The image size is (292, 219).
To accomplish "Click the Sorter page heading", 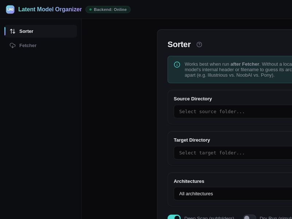I will coord(179,45).
